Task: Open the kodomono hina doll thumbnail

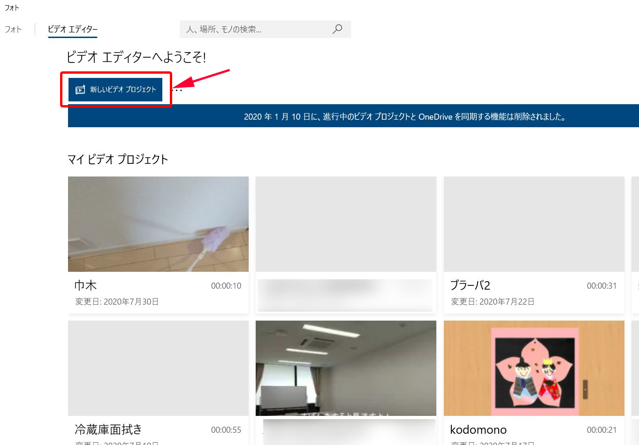Action: coord(534,368)
